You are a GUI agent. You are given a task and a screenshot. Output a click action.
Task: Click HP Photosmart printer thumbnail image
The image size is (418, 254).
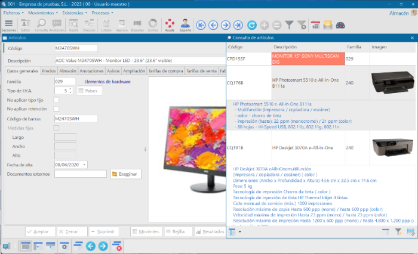point(392,82)
